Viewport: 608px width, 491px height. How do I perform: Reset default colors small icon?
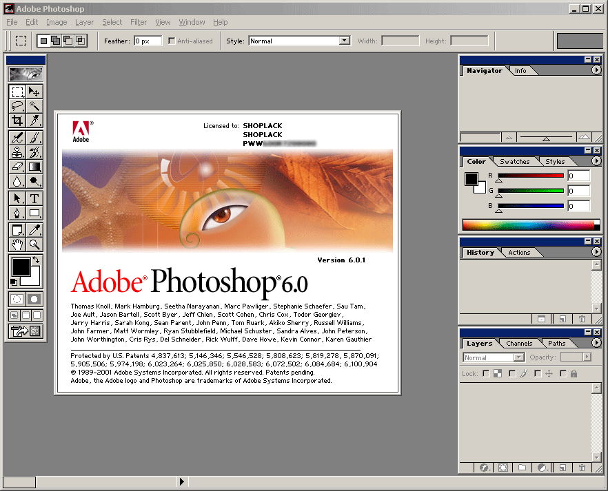[x=14, y=282]
